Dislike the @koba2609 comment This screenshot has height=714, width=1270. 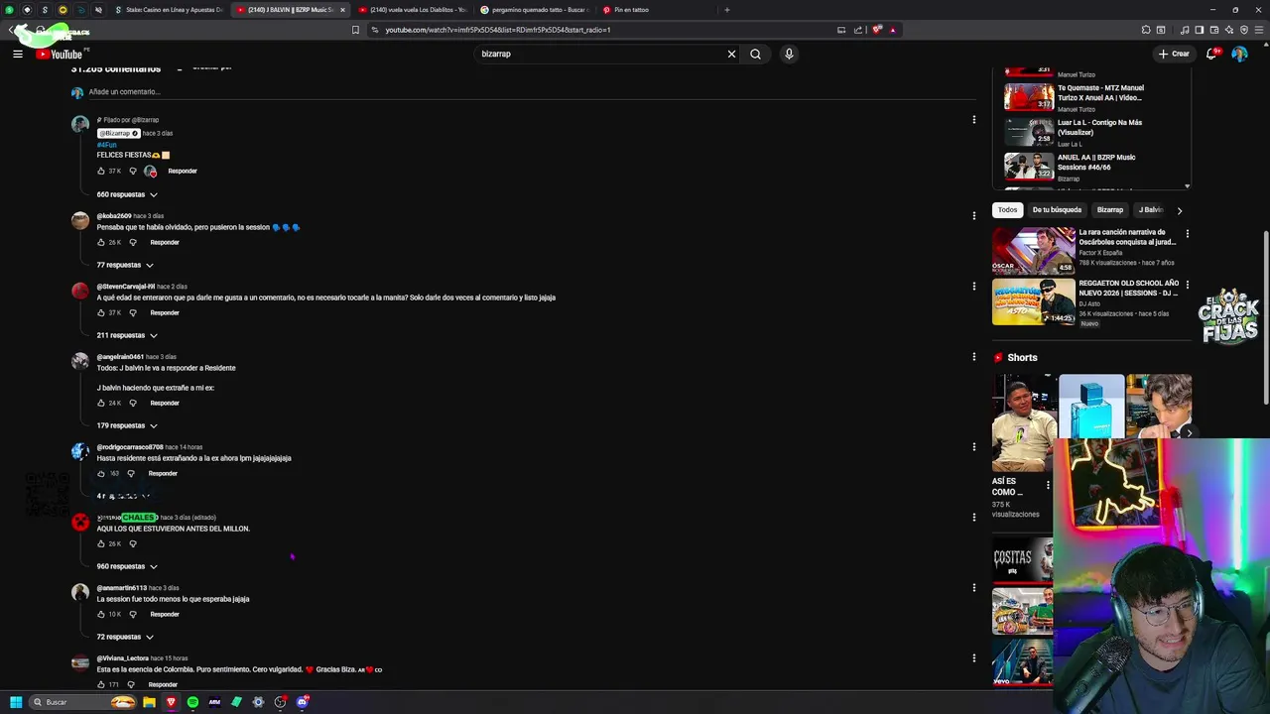click(x=133, y=242)
